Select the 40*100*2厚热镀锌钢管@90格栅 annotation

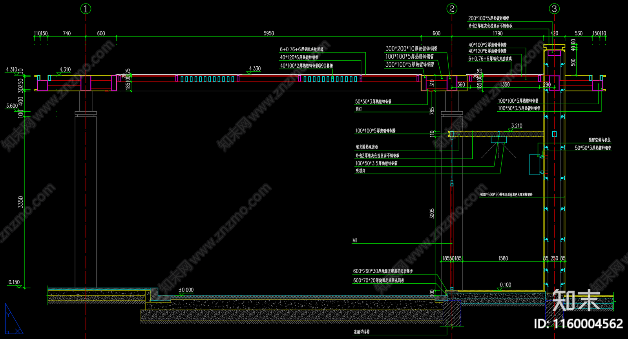307,66
